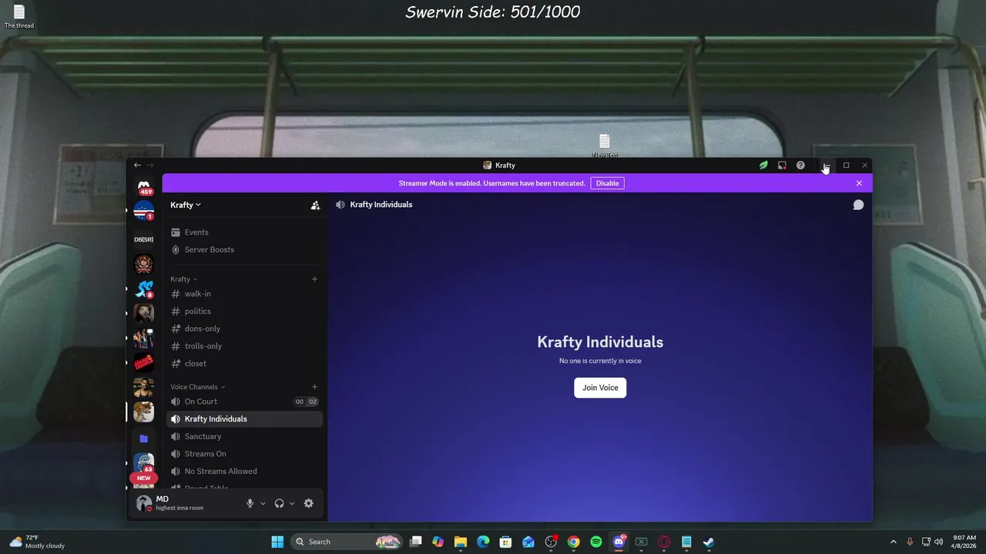
Task: Click the Join Voice button
Action: click(600, 388)
